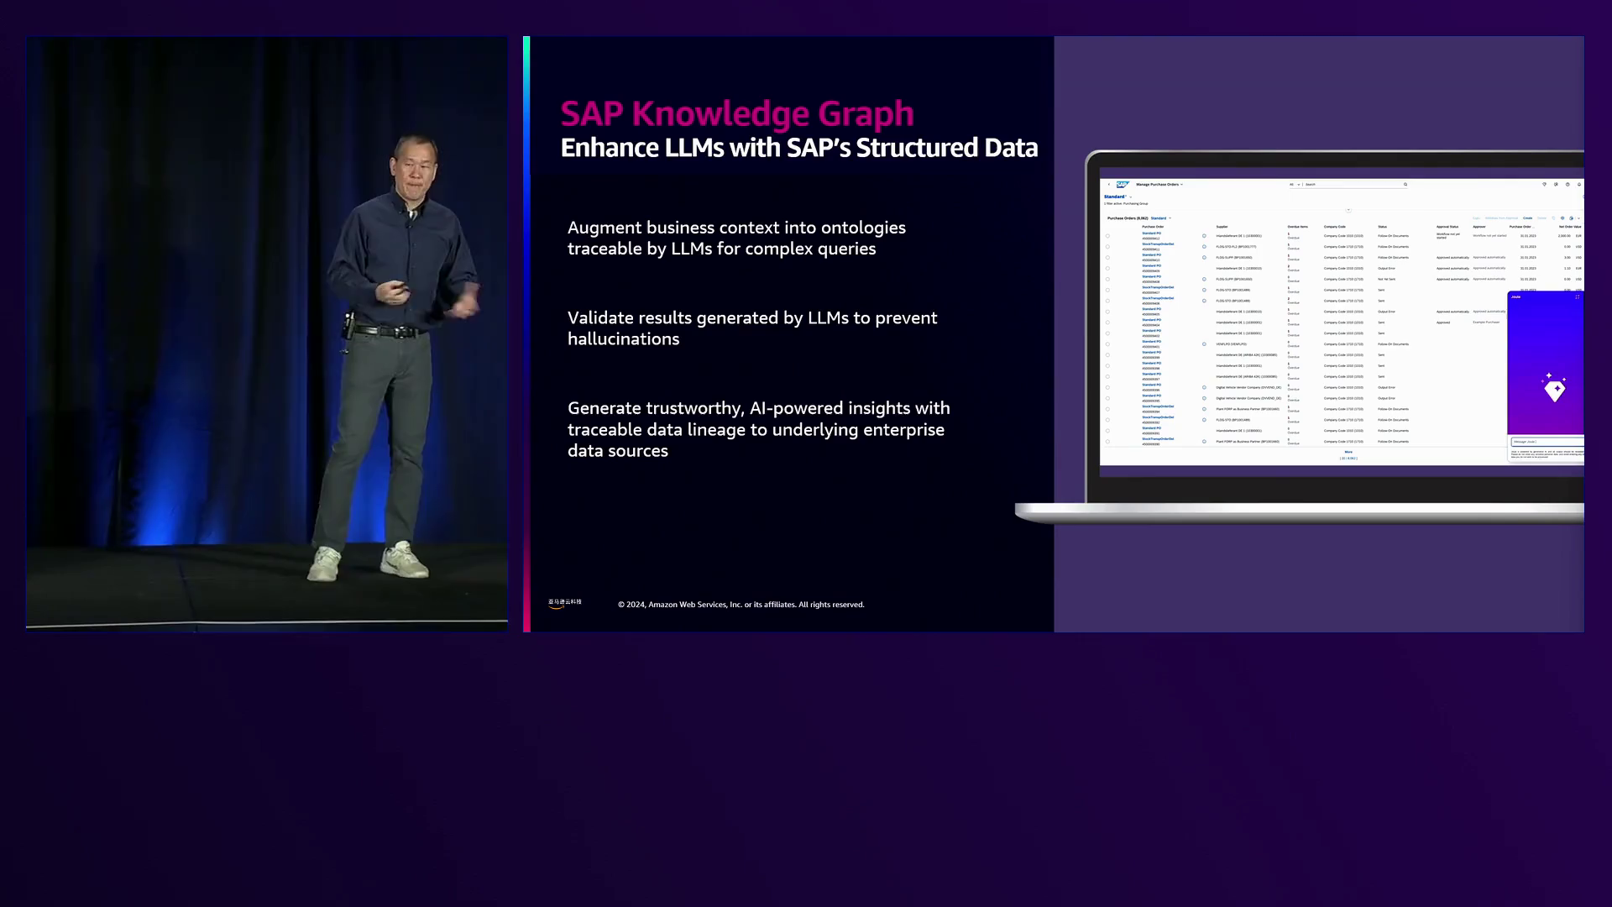Expand the collapsed filter header arrow
Image resolution: width=1612 pixels, height=907 pixels.
(1348, 210)
